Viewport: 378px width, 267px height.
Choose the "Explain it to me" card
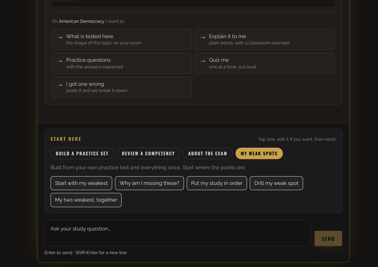[x=265, y=40]
